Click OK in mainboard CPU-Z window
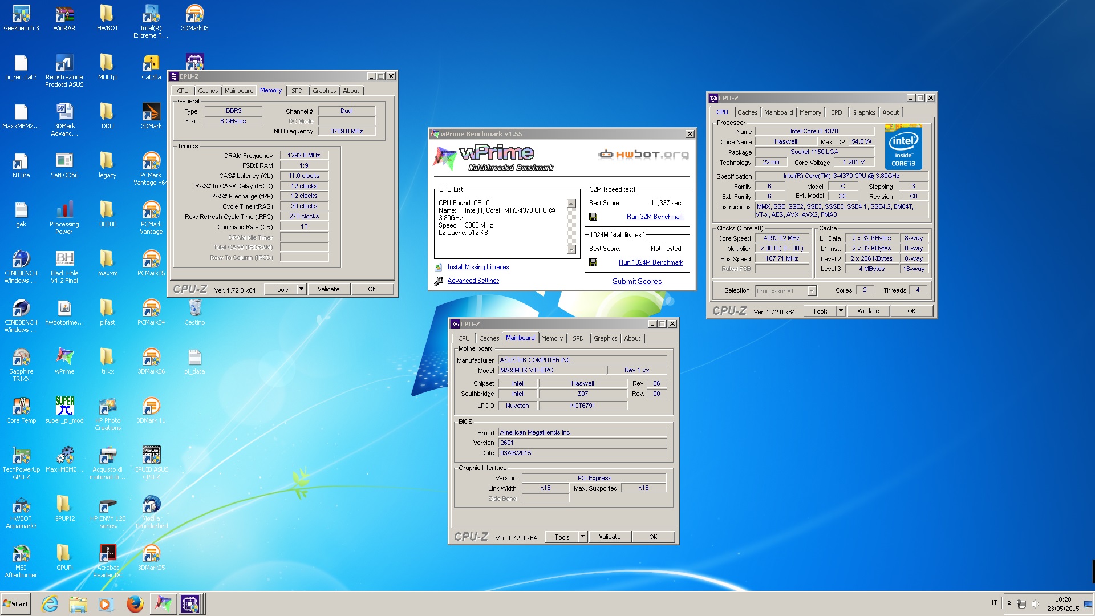The image size is (1095, 616). click(653, 537)
